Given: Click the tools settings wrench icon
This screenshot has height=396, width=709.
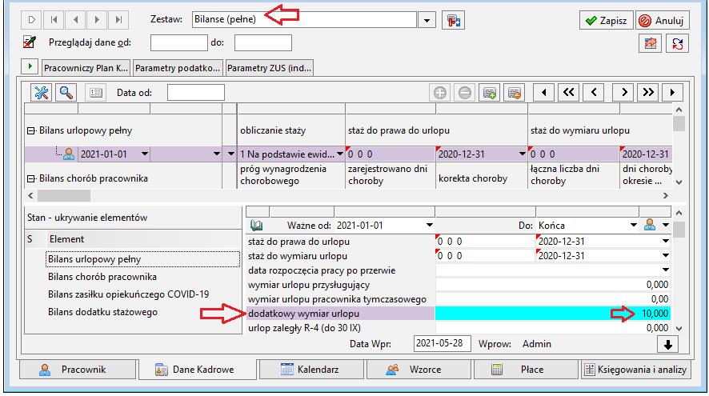Looking at the screenshot, I should point(41,93).
